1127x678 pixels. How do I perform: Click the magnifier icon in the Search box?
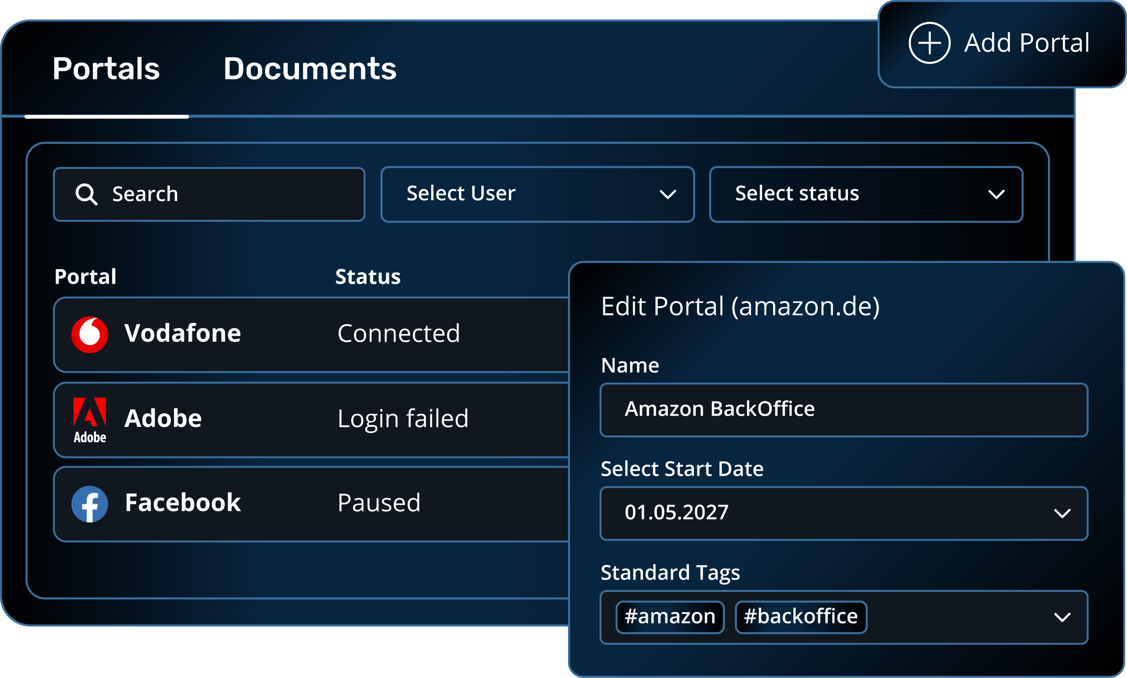tap(87, 195)
